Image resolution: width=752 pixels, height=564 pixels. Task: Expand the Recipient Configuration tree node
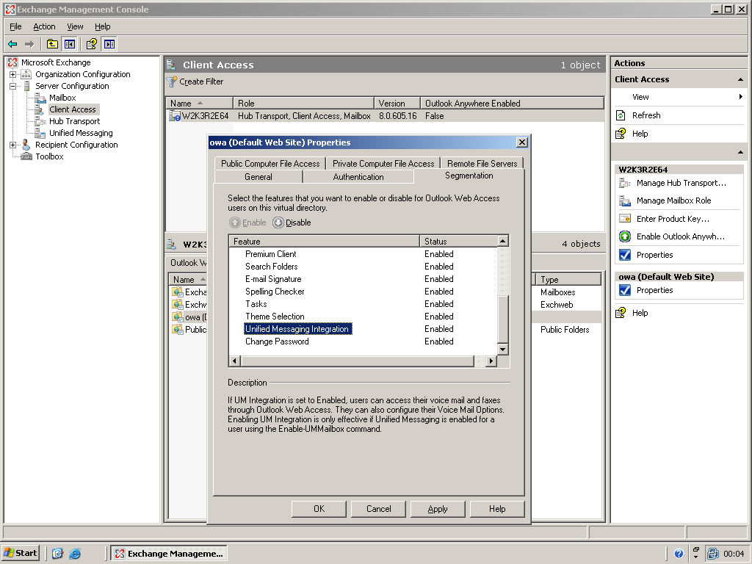12,145
